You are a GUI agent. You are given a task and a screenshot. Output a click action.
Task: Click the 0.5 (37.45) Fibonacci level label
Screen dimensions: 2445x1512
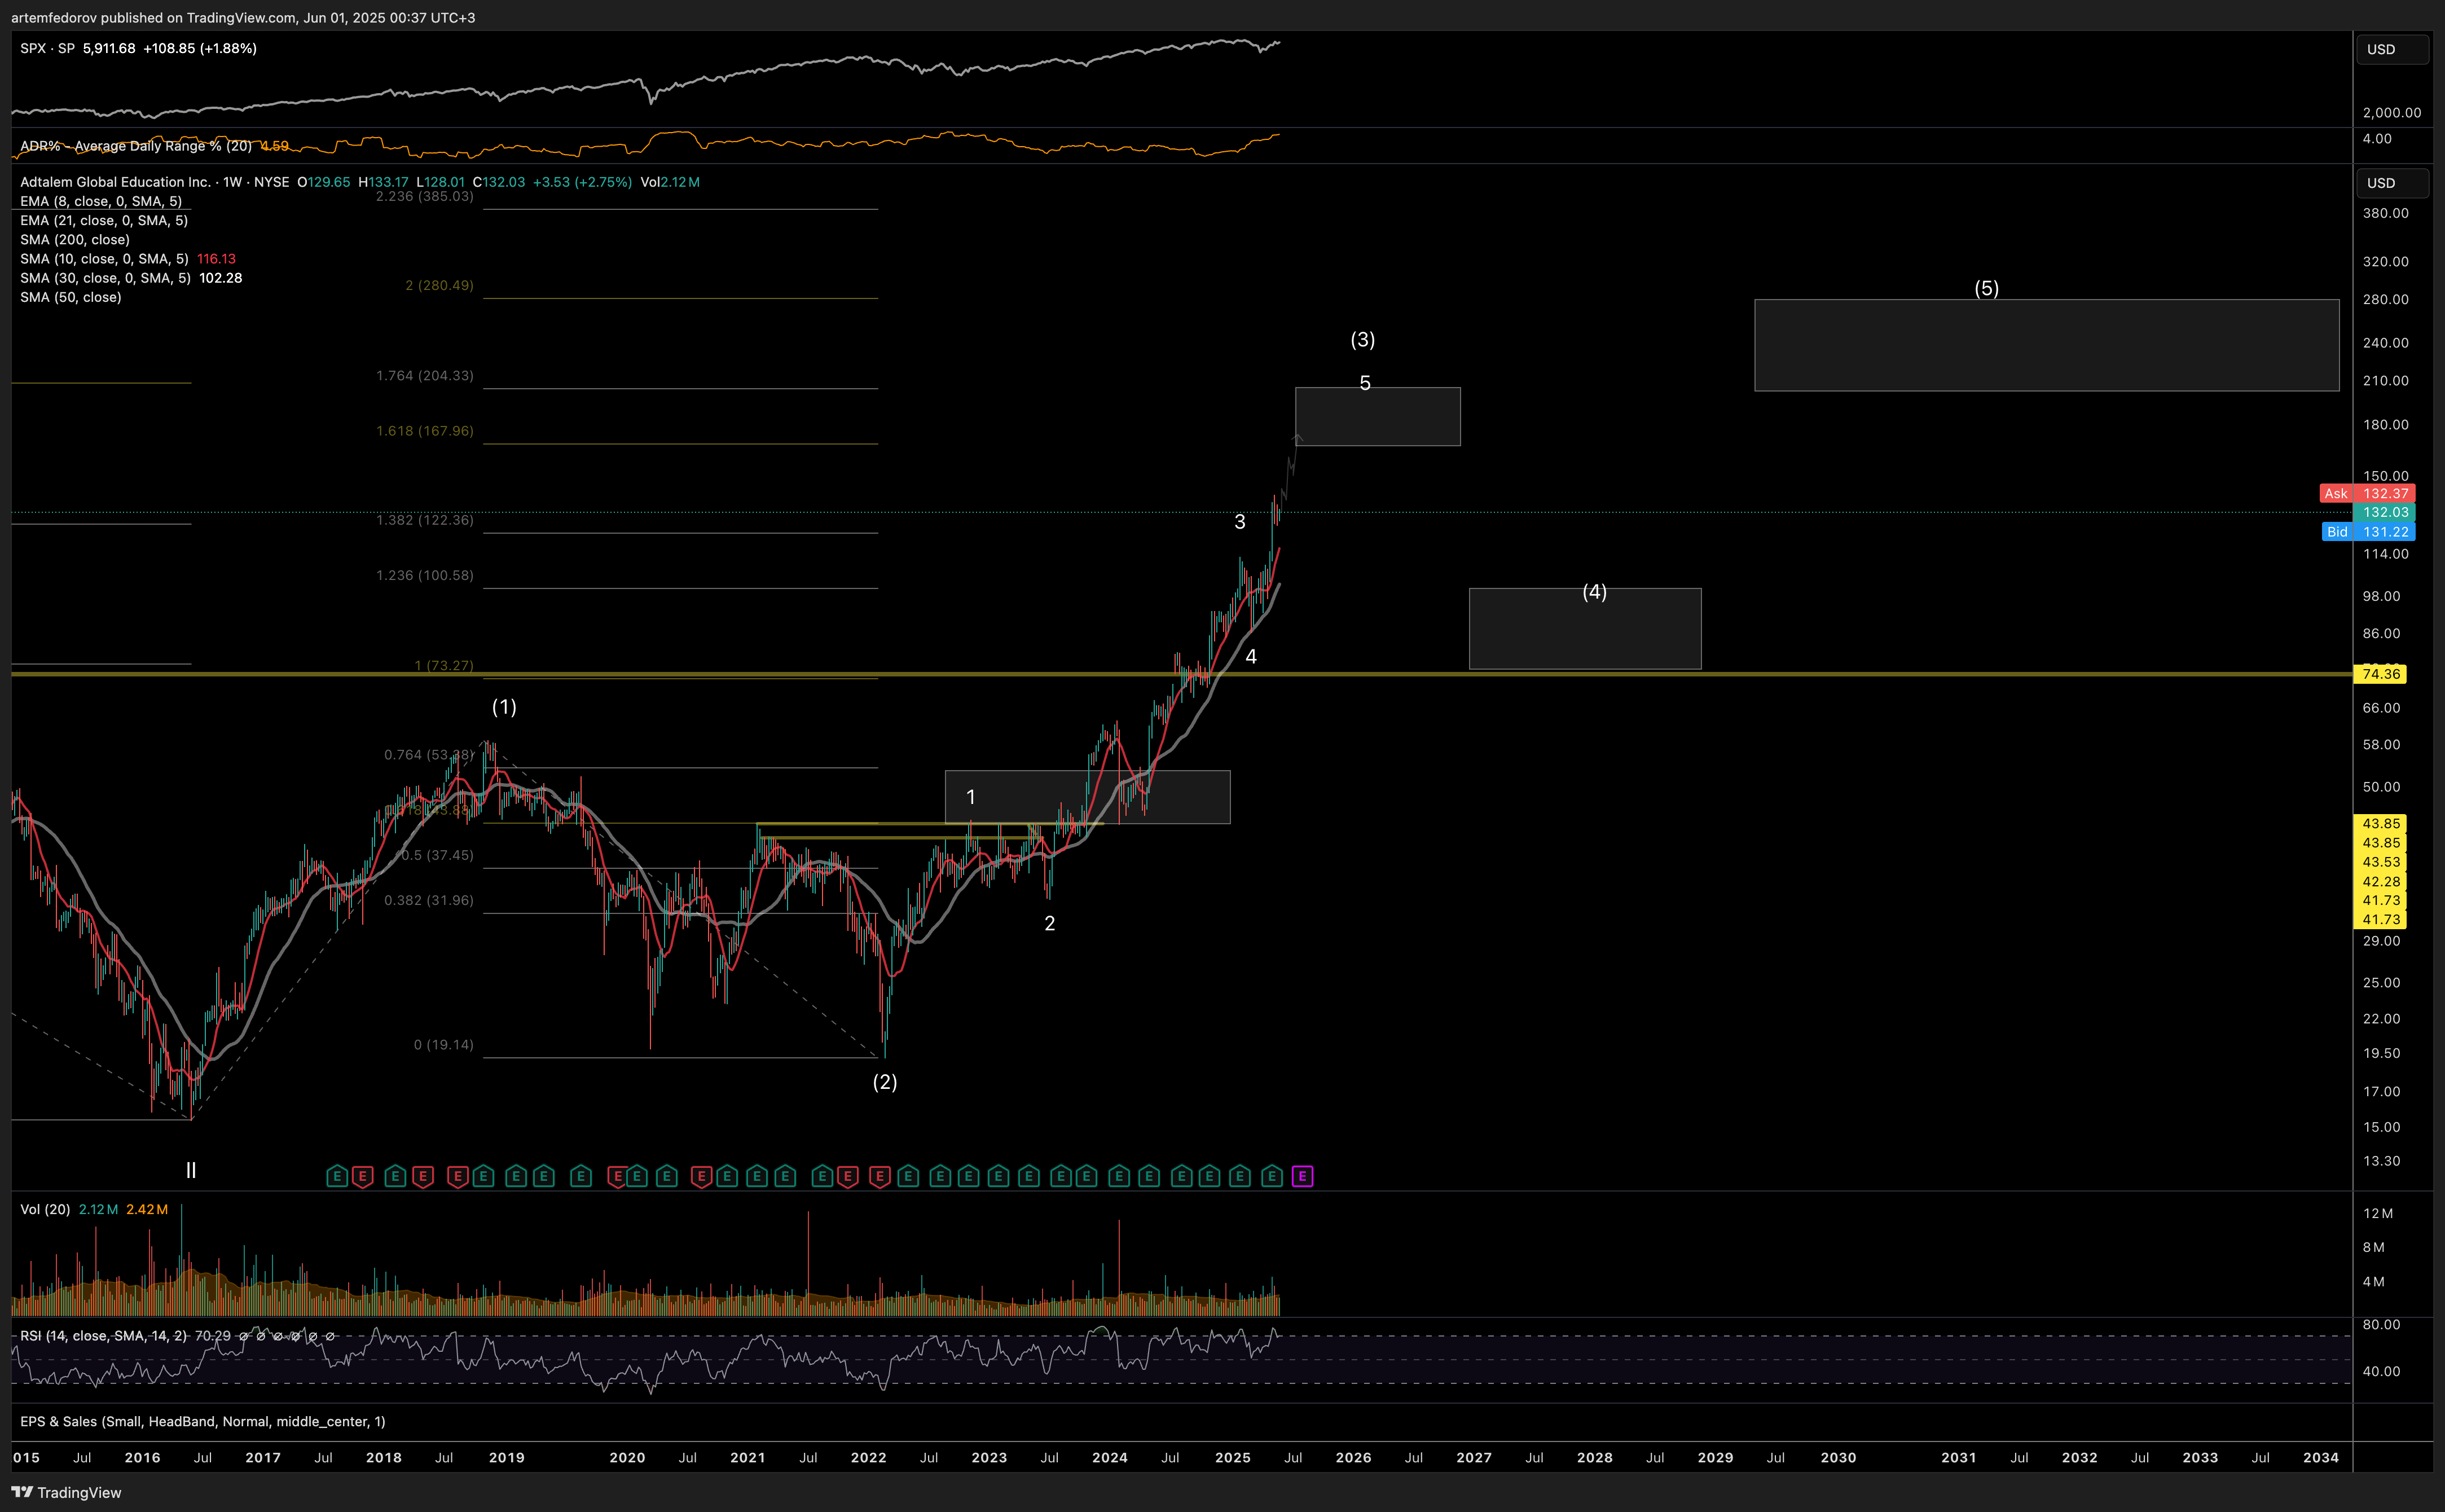tap(437, 855)
